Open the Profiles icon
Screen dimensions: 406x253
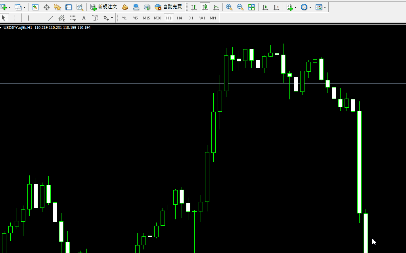click(x=18, y=7)
